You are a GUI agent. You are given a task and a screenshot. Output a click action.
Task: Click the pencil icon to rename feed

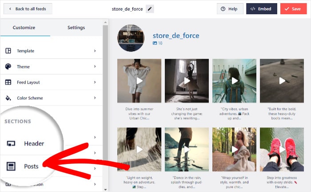click(x=150, y=9)
